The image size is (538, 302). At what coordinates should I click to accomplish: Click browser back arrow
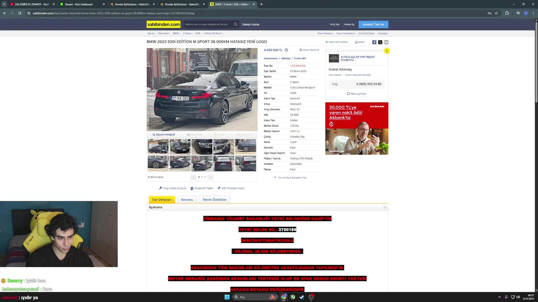5,13
